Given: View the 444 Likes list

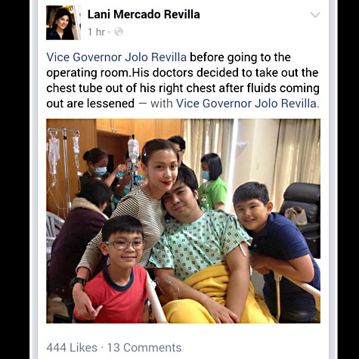Looking at the screenshot, I should [72, 348].
